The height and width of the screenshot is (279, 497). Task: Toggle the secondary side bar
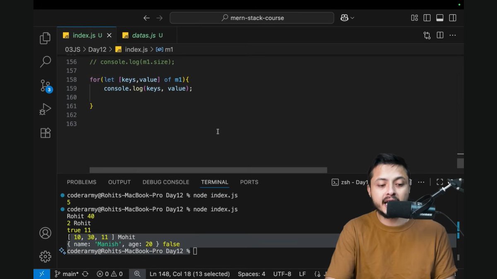click(x=453, y=18)
